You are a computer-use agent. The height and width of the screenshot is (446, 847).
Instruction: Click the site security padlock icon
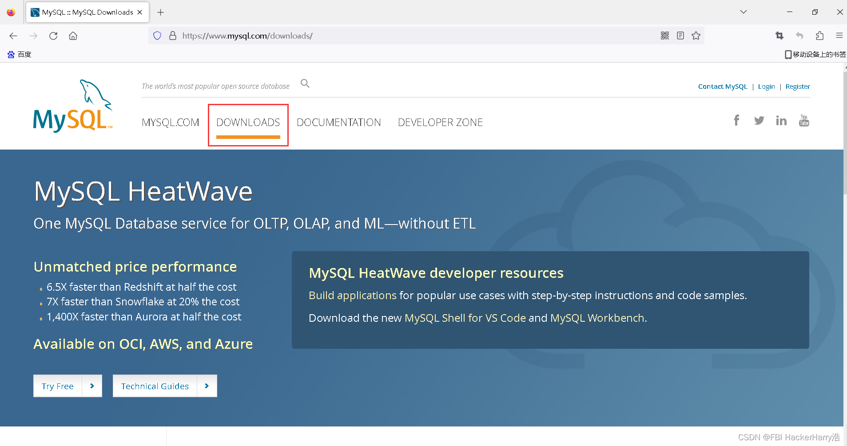(x=173, y=36)
